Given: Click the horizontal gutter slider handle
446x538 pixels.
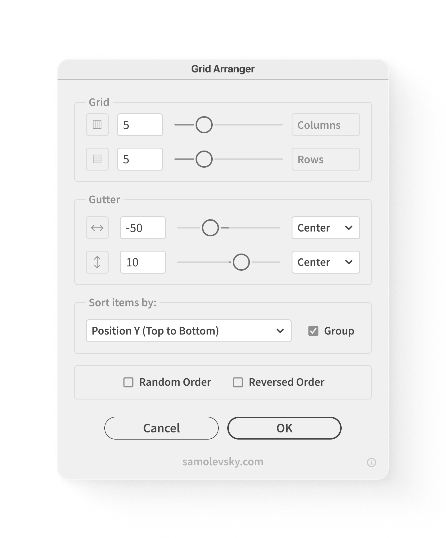Looking at the screenshot, I should [x=210, y=228].
